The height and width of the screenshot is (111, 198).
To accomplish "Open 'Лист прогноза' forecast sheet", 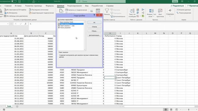I will click(160, 13).
